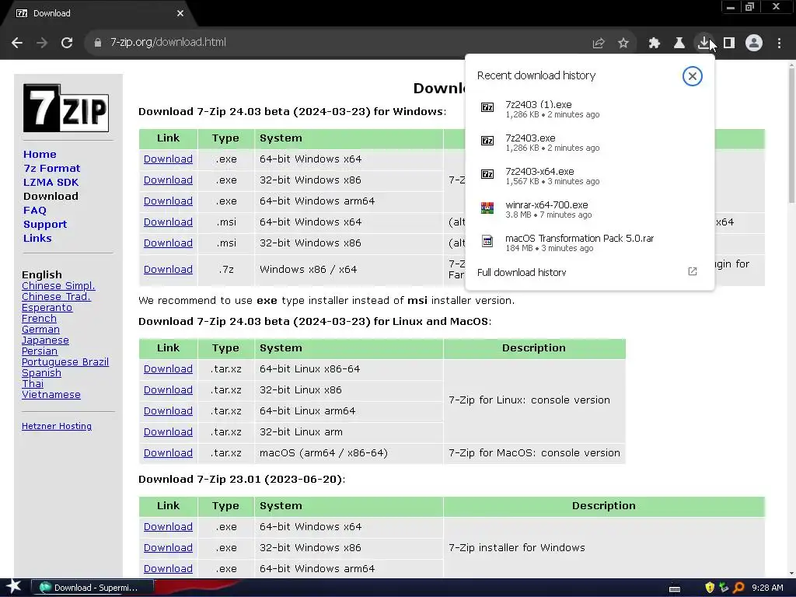Switch language to Chinese Trad.
This screenshot has height=597, width=796.
56,296
